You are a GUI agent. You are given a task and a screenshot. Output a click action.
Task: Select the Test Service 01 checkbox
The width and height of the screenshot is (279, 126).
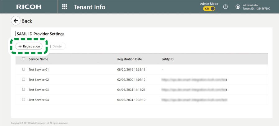click(24, 69)
